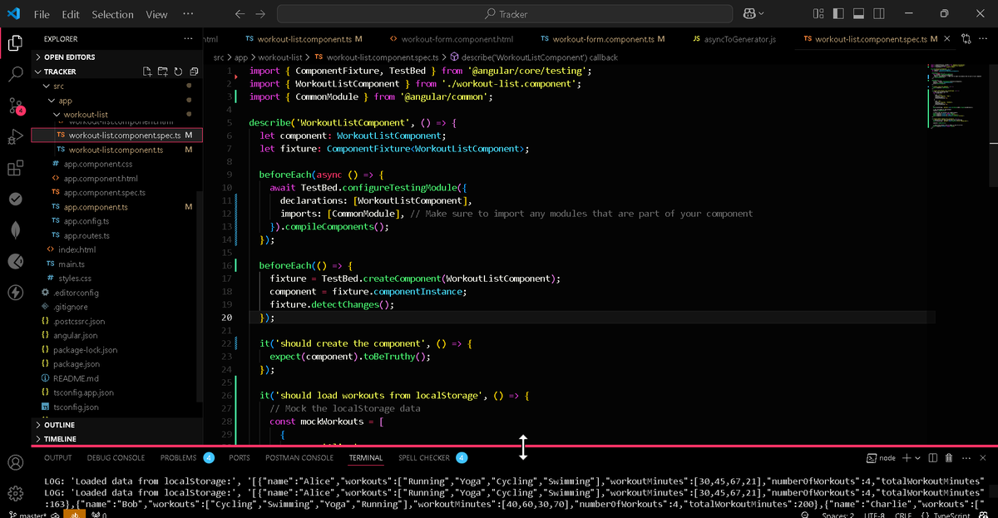The image size is (998, 518).
Task: Split the terminal pane
Action: click(933, 458)
